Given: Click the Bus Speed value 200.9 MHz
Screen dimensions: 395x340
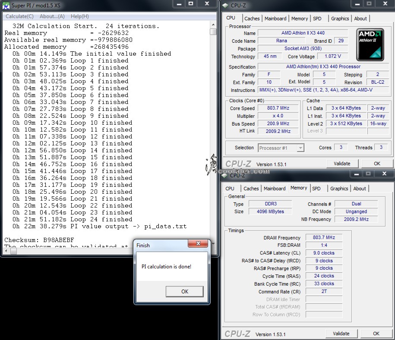Looking at the screenshot, I should click(x=278, y=124).
